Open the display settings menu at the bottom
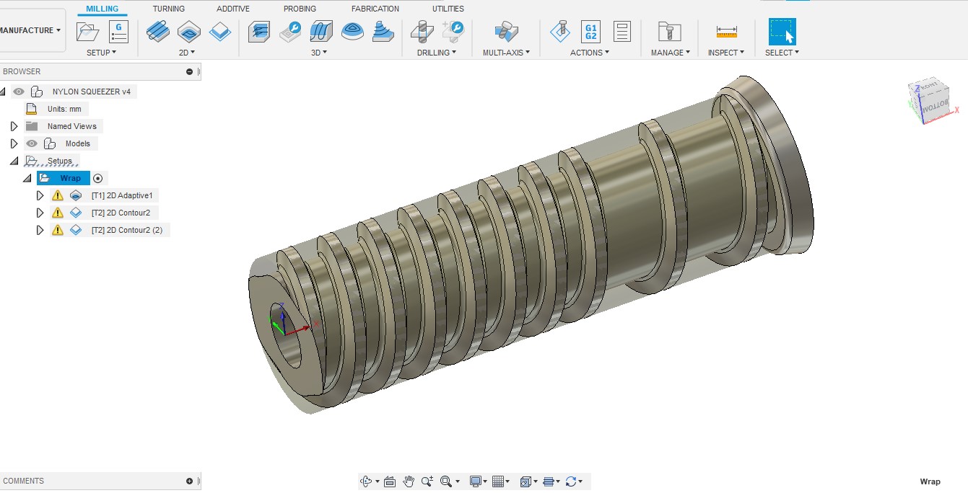This screenshot has width=968, height=493. 477,481
